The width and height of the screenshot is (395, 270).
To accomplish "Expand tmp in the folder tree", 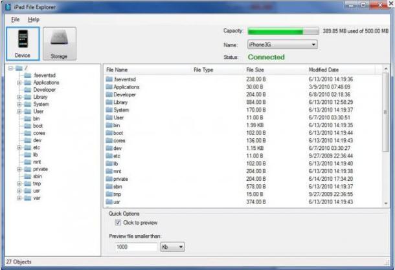I will click(19, 183).
